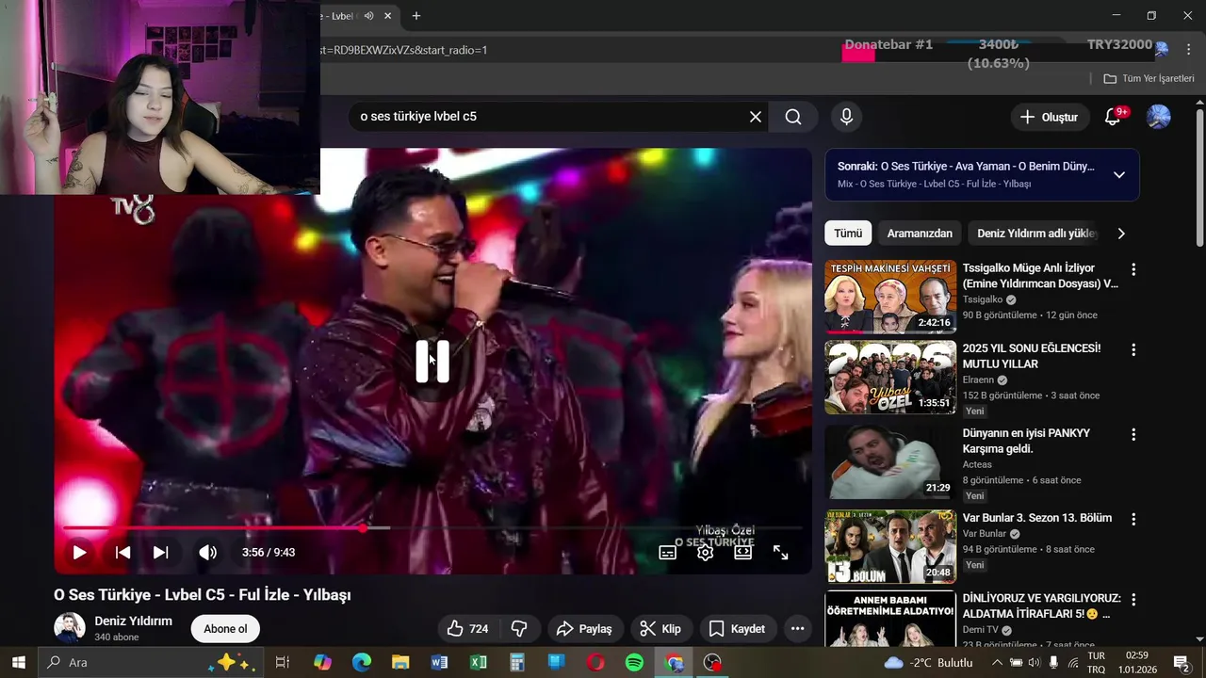Dislike the video with thumbs-down
The width and height of the screenshot is (1206, 678).
point(518,629)
